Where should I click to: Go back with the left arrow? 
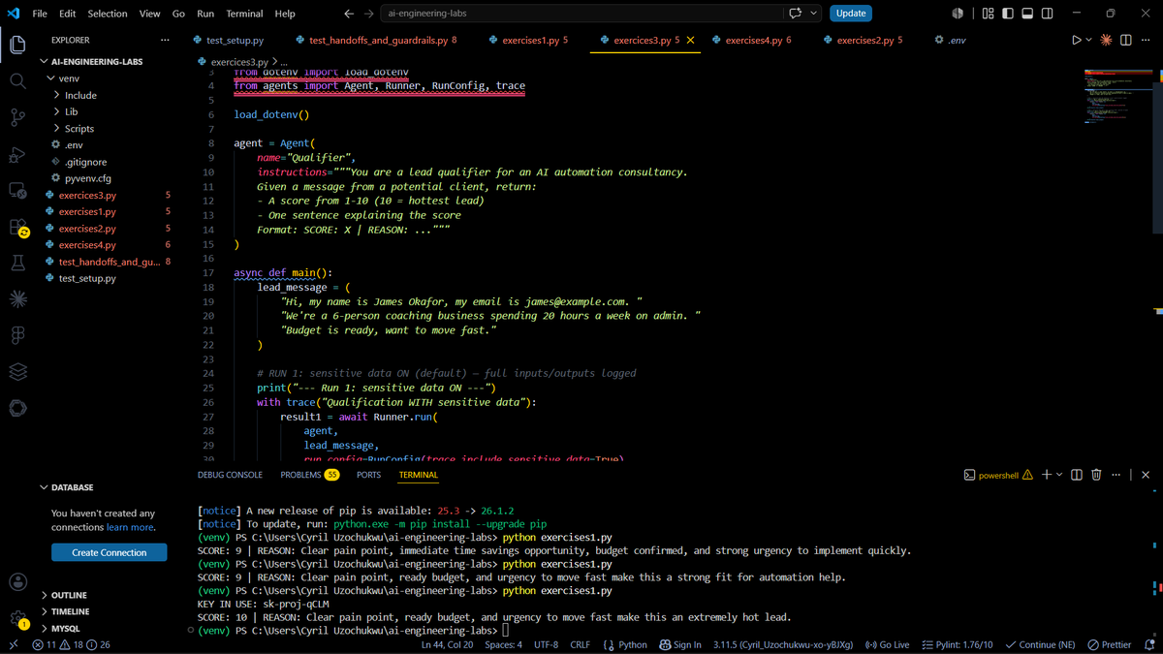click(349, 14)
